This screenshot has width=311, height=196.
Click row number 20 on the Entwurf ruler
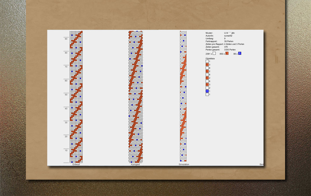[x=66, y=137]
